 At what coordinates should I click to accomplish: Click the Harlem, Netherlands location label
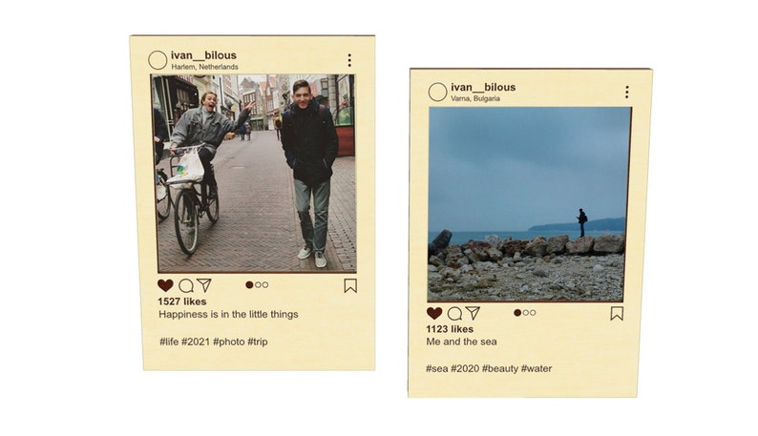(205, 67)
